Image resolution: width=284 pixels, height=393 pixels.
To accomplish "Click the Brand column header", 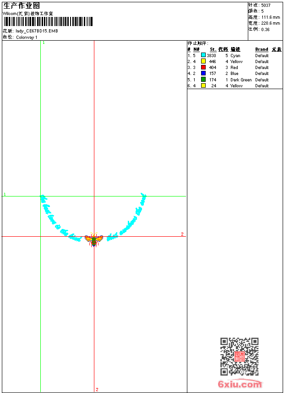I will tap(262, 49).
